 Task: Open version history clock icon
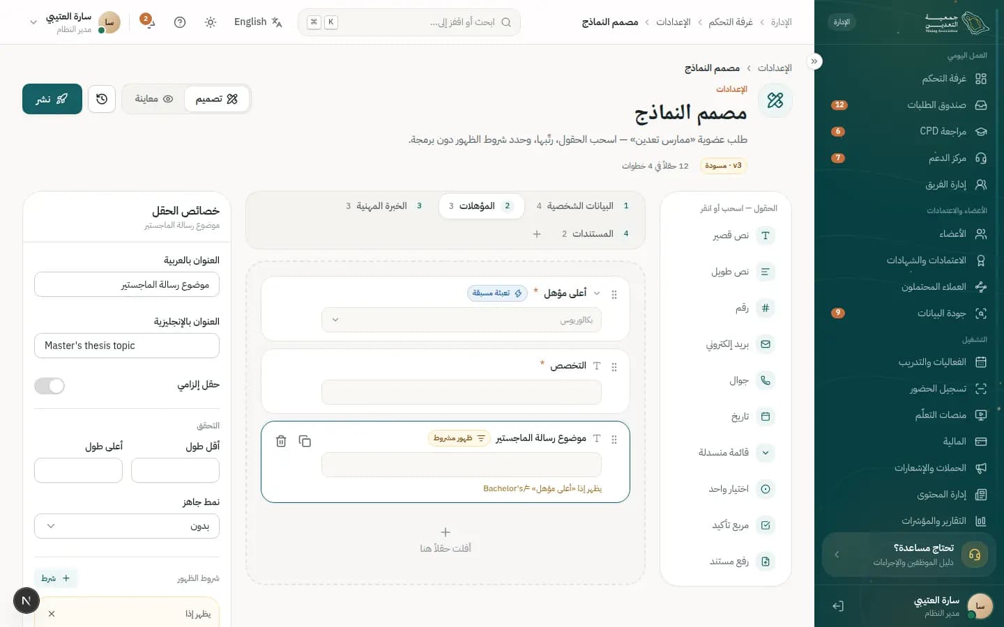(x=102, y=99)
